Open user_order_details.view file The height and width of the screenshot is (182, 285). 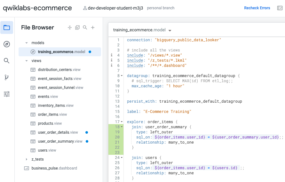click(x=58, y=132)
